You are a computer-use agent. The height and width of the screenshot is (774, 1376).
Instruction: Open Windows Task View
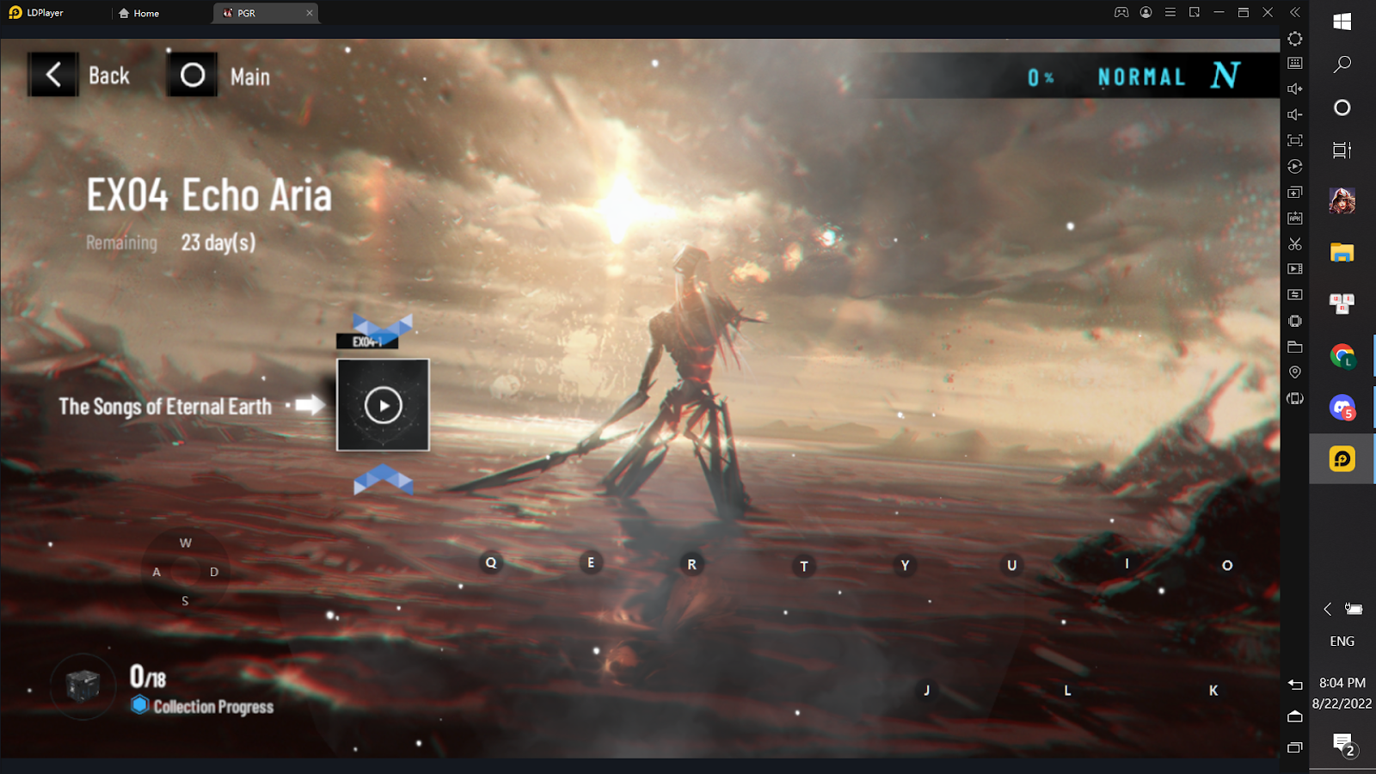click(1342, 150)
